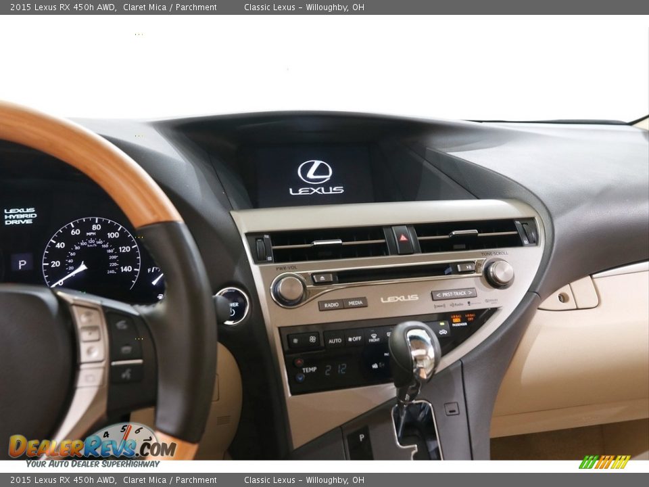
Task: Tap the left arrow of PRST-TRACK
Action: tap(438, 296)
